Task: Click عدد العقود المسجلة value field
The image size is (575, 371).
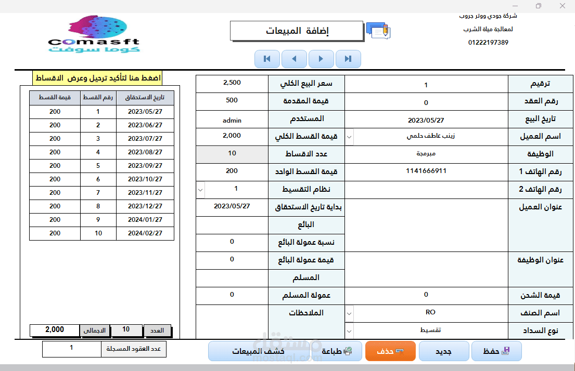Action: pos(71,349)
